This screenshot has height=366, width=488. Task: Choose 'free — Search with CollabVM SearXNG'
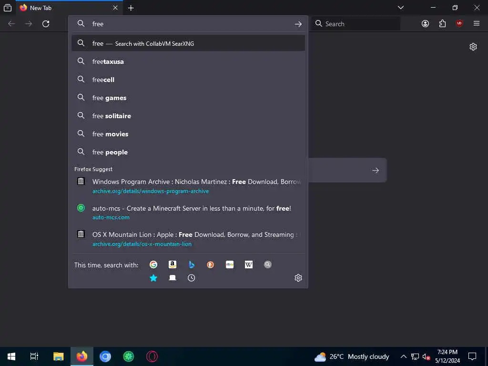tap(188, 43)
